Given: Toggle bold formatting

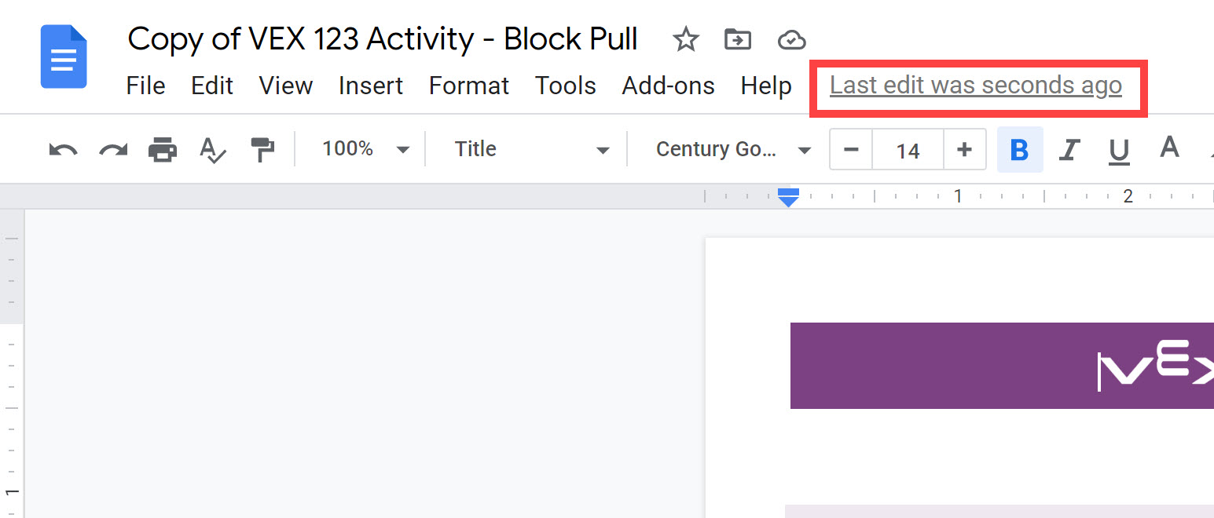Looking at the screenshot, I should (x=1019, y=149).
